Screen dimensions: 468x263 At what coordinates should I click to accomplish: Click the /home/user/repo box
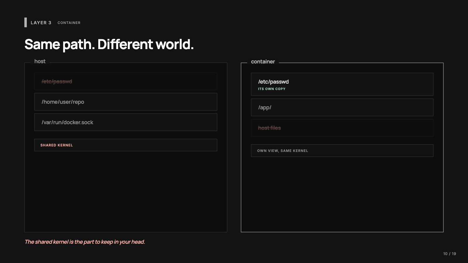click(126, 102)
